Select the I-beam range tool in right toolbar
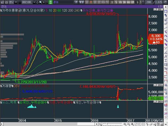Image resolution: width=168 pixels, height=126 pixels. point(166,60)
